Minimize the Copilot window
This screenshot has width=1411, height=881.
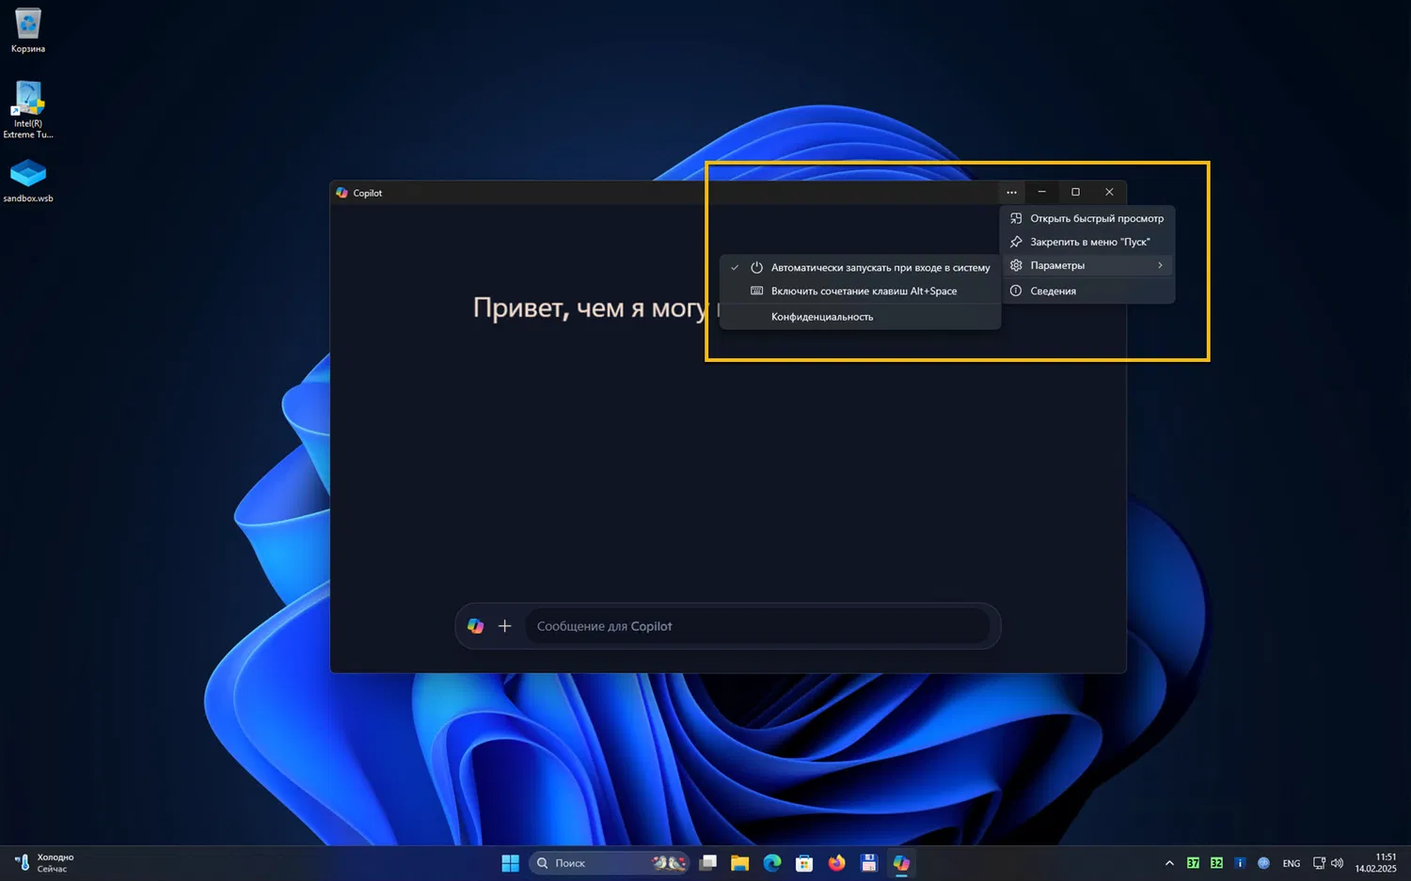click(x=1041, y=193)
